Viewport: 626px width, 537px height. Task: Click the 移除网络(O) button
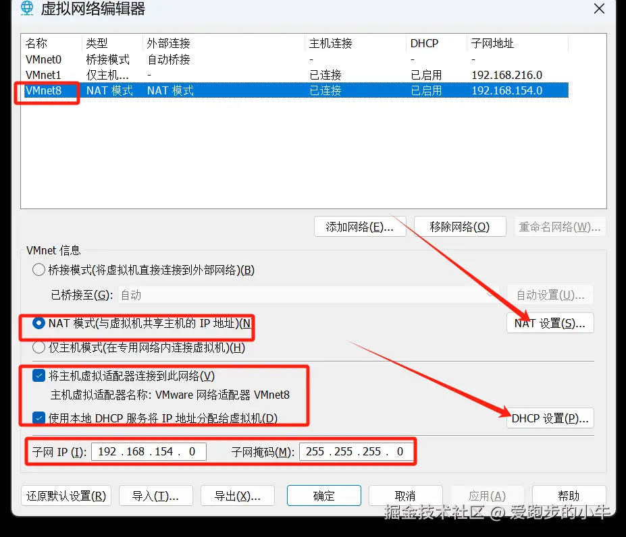(459, 227)
